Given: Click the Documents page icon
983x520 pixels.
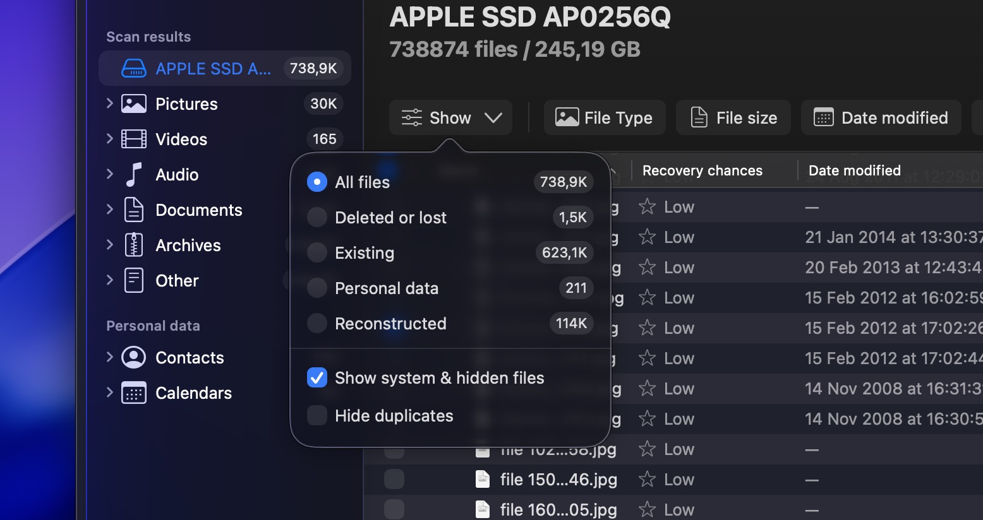Looking at the screenshot, I should pos(133,210).
